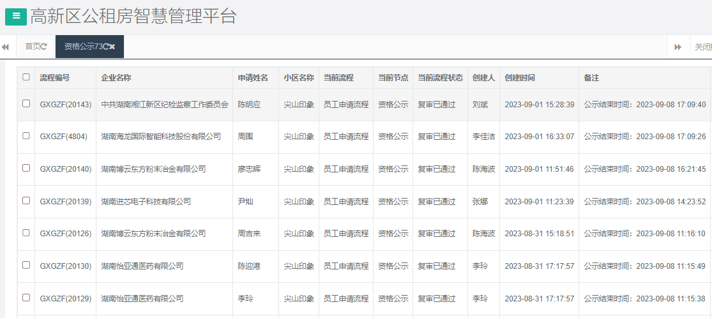Click applicant name 李玲 in GXGZF(20129) row
Screen dimensions: 712x318
tap(246, 298)
